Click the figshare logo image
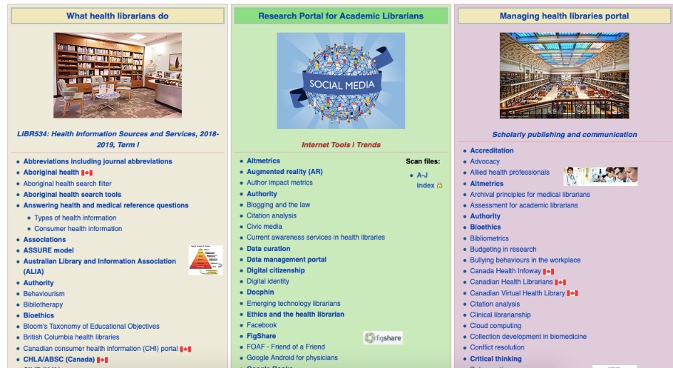This screenshot has height=368, width=673. coord(383,338)
